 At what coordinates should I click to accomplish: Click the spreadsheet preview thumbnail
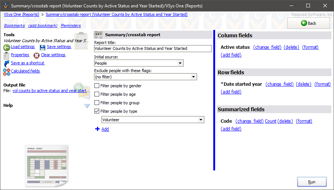click(x=47, y=166)
